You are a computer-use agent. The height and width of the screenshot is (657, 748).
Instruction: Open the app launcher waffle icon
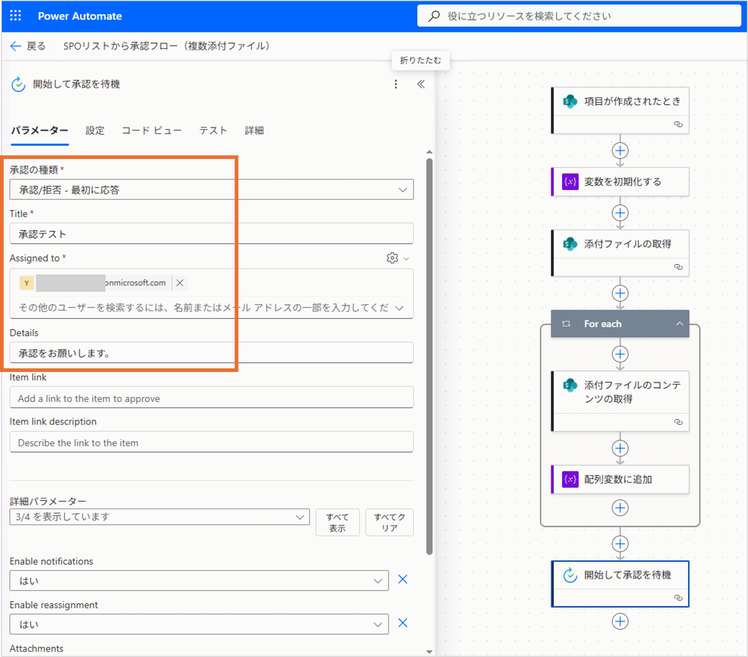coord(15,16)
